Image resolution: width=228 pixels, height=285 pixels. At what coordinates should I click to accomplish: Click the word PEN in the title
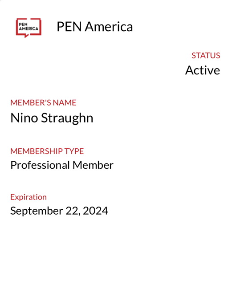point(69,27)
